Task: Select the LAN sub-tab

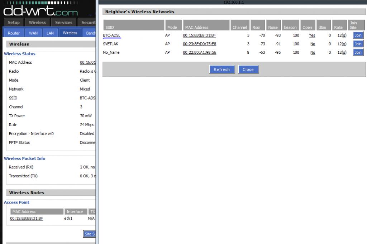Action: (50, 33)
